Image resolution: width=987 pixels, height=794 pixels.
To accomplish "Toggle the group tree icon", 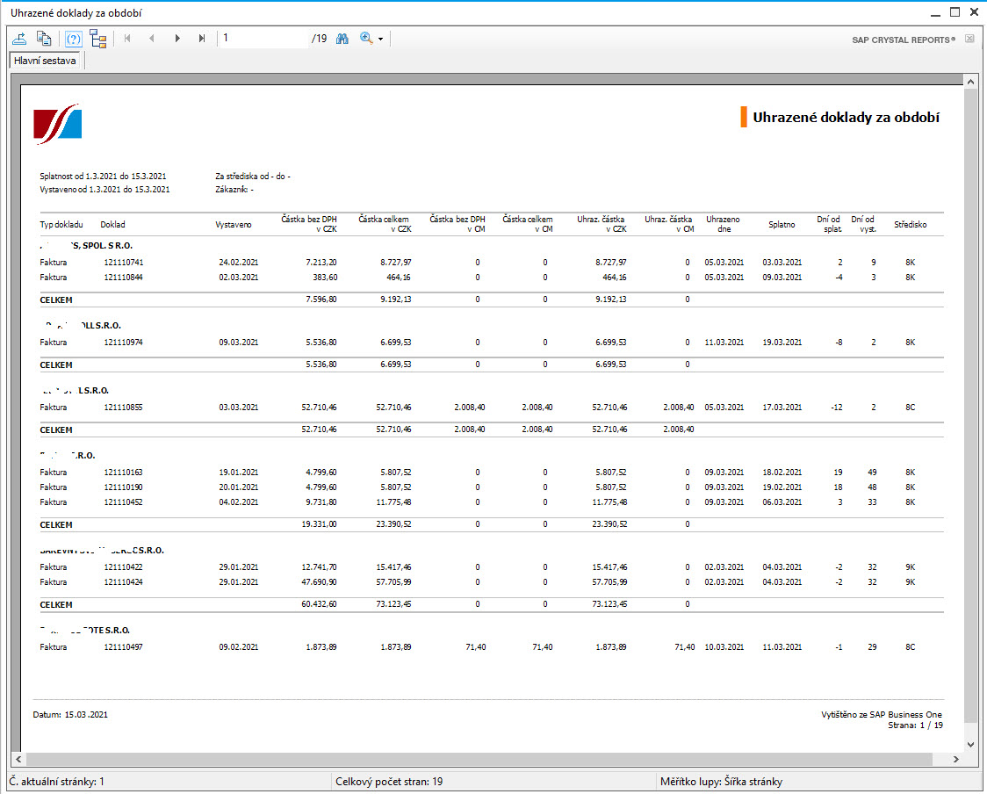I will click(x=98, y=39).
